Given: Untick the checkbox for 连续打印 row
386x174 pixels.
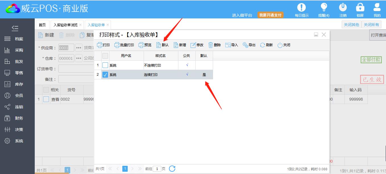Looking at the screenshot, I should (x=105, y=75).
